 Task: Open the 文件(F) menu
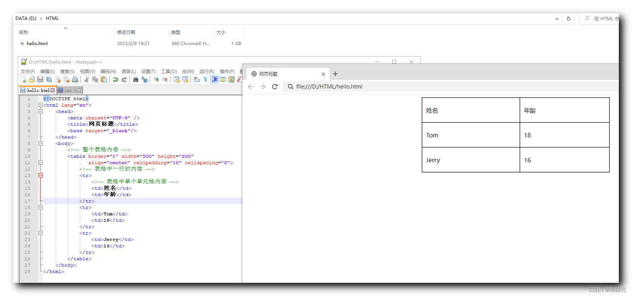(x=27, y=71)
